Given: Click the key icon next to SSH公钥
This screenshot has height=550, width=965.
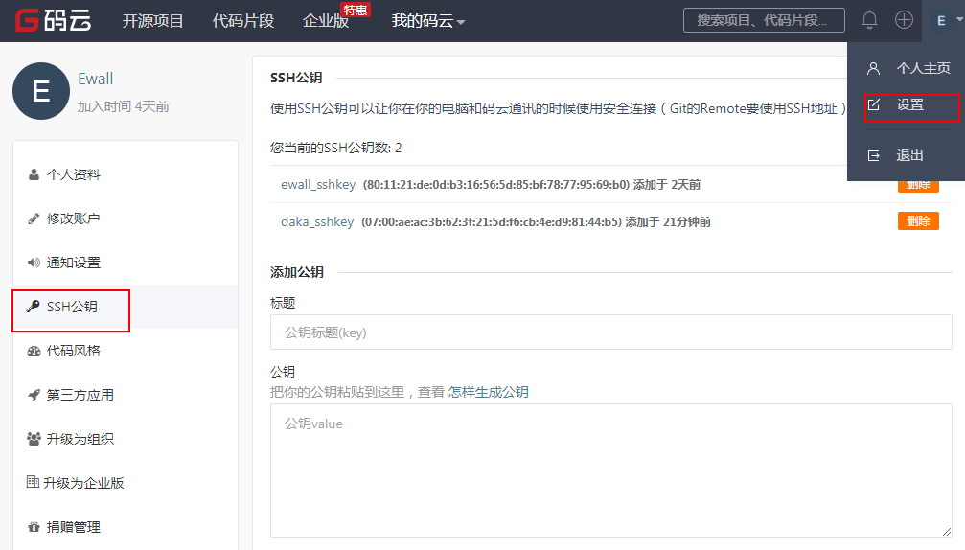Looking at the screenshot, I should tap(34, 307).
